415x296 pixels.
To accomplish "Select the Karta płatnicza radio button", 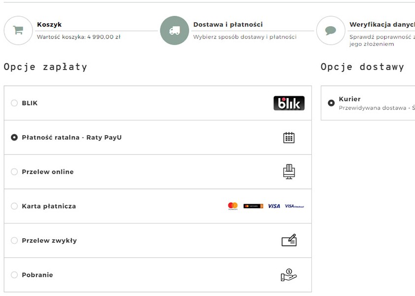I will [x=14, y=206].
